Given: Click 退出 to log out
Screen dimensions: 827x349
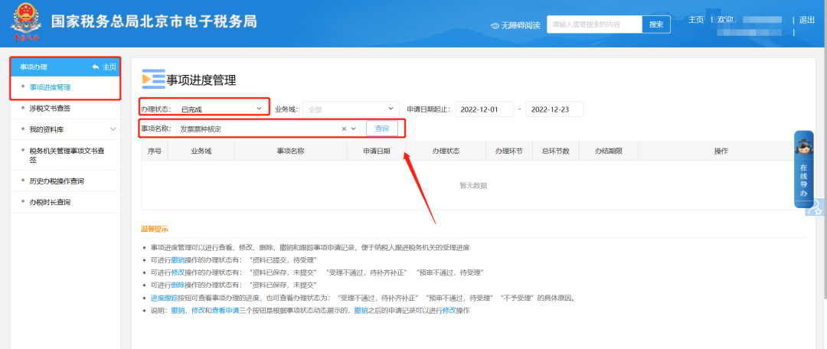Looking at the screenshot, I should 807,20.
